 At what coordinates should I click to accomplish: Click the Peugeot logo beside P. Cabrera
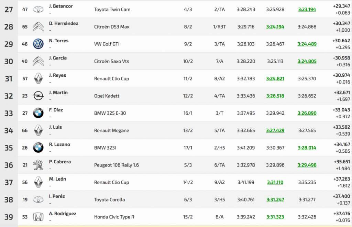tap(38, 165)
